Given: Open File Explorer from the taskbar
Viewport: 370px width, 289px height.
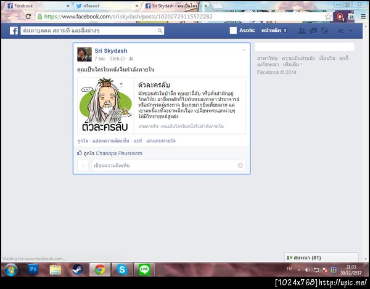Looking at the screenshot, I should click(x=55, y=270).
